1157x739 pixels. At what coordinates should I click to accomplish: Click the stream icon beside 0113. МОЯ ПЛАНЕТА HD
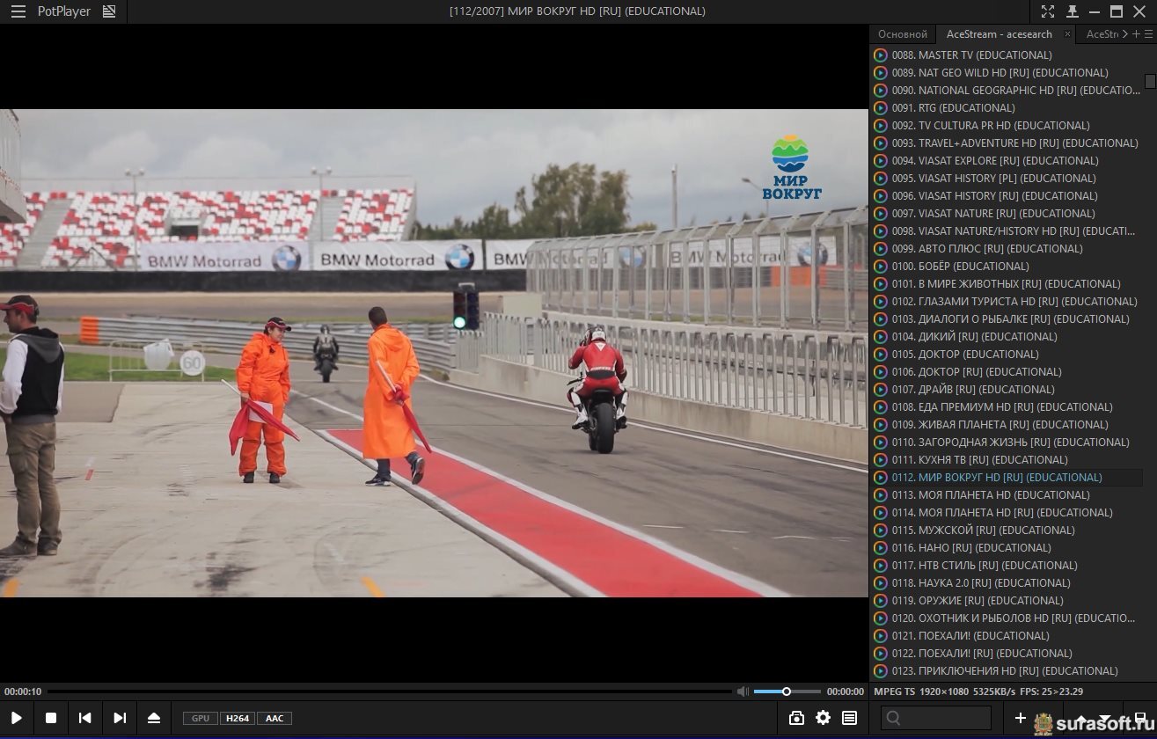click(881, 494)
